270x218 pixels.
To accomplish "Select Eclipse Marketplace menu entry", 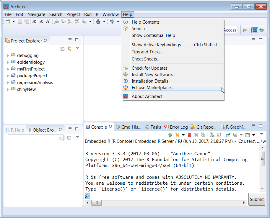I will click(172, 88).
